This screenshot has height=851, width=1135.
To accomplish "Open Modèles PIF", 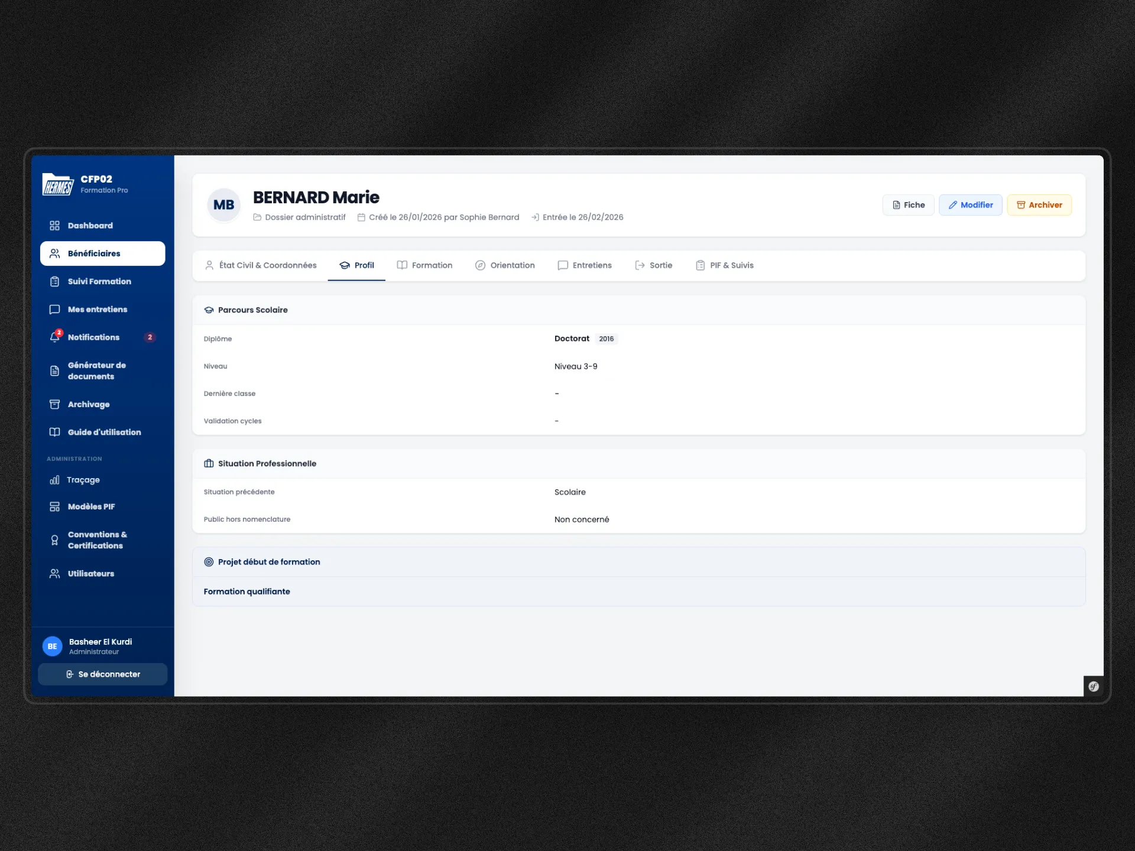I will tap(102, 506).
